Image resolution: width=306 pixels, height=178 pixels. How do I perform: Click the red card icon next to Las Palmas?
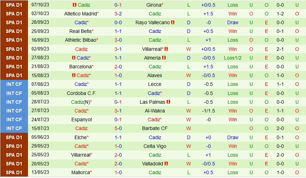pos(168,102)
